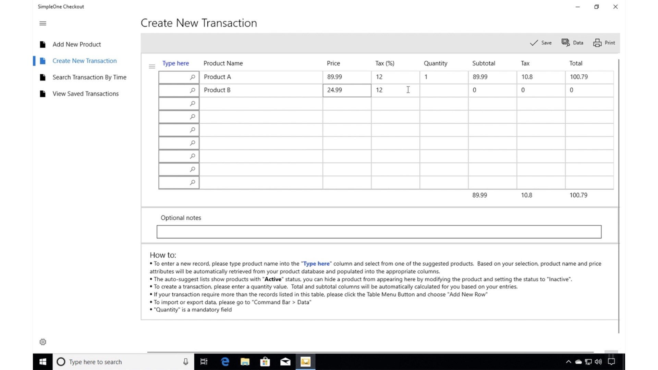Open Microsoft Edge from the taskbar

tap(225, 362)
